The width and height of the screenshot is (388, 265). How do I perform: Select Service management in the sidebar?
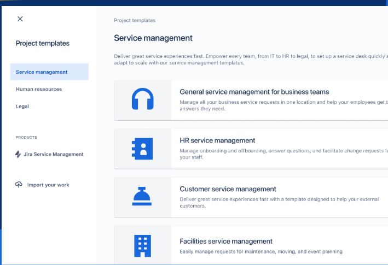coord(42,72)
